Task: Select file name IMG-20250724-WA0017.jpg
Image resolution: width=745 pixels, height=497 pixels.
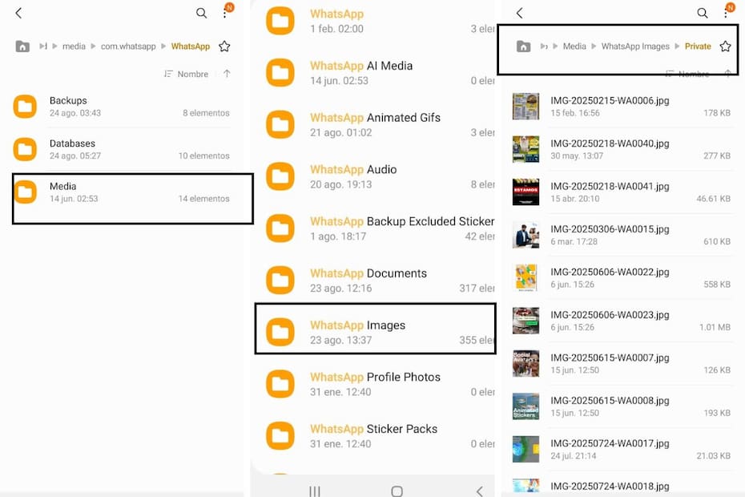Action: pyautogui.click(x=610, y=442)
